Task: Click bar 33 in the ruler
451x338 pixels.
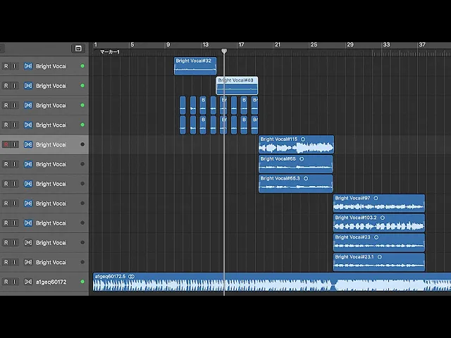Action: point(386,44)
